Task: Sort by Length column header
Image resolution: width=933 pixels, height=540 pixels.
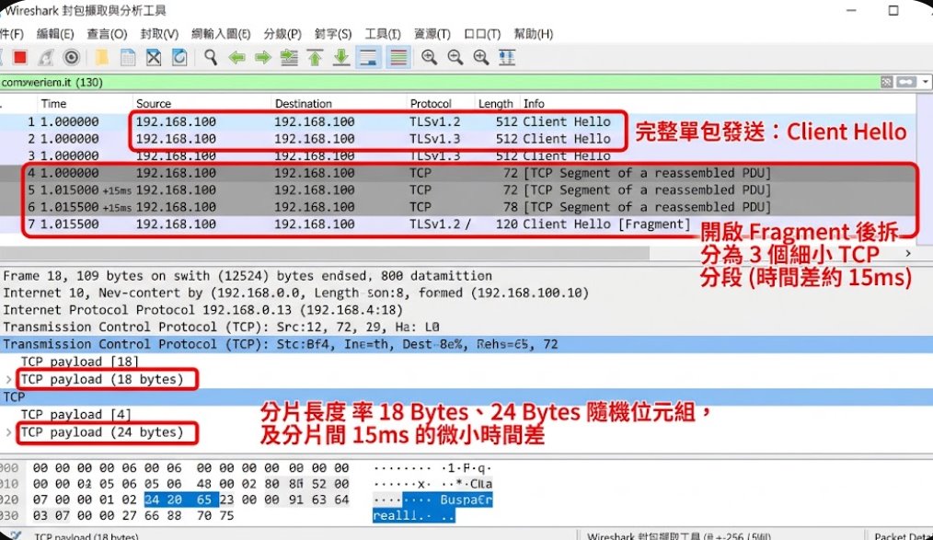Action: [x=496, y=103]
